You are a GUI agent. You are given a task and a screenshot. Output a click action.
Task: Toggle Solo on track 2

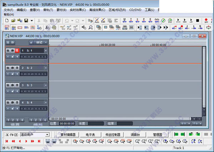click(8, 68)
